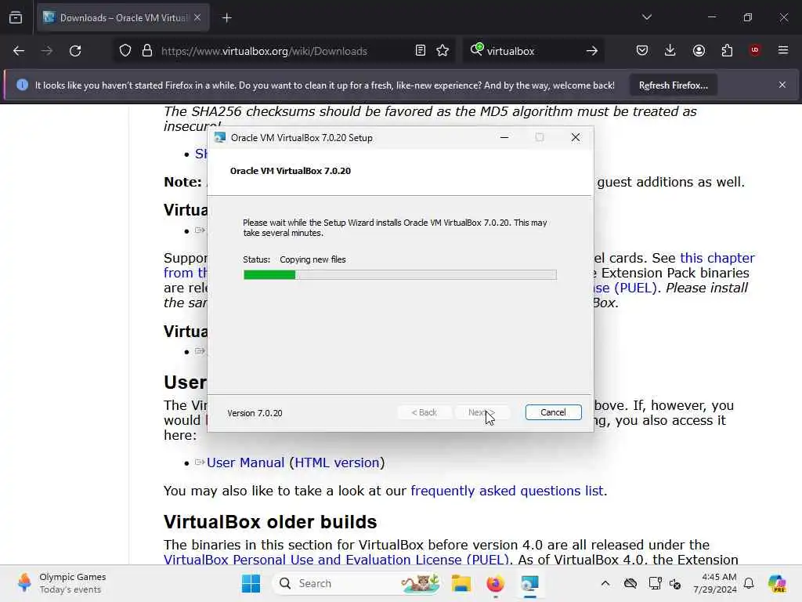The height and width of the screenshot is (602, 802).
Task: Go back to the previous page
Action: 19,51
